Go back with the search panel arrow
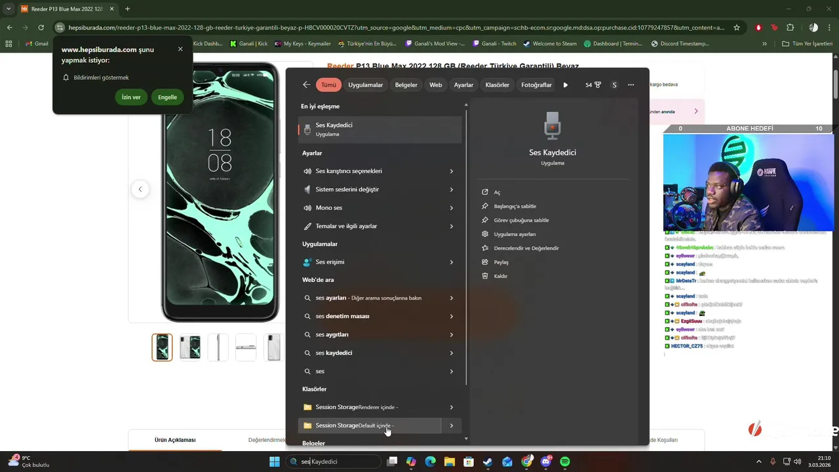The height and width of the screenshot is (472, 839). pos(306,85)
